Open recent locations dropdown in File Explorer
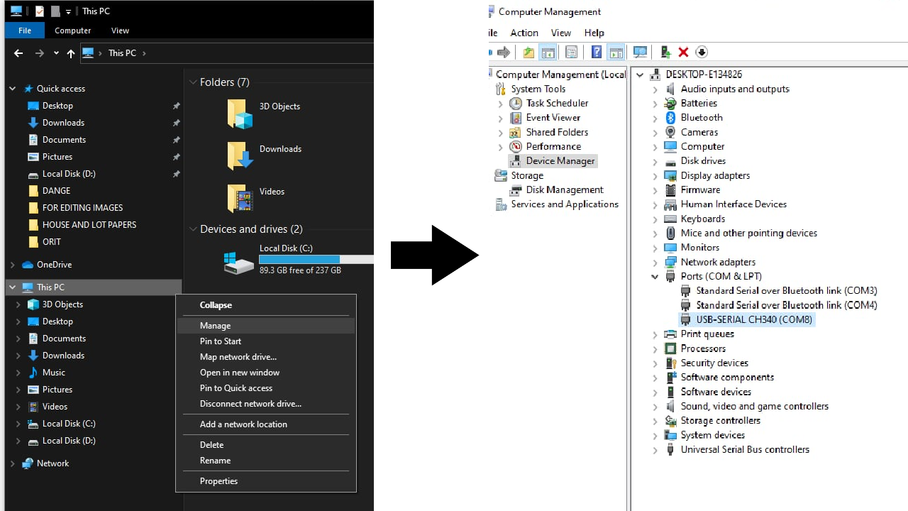Viewport: 908px width, 511px height. pyautogui.click(x=56, y=53)
